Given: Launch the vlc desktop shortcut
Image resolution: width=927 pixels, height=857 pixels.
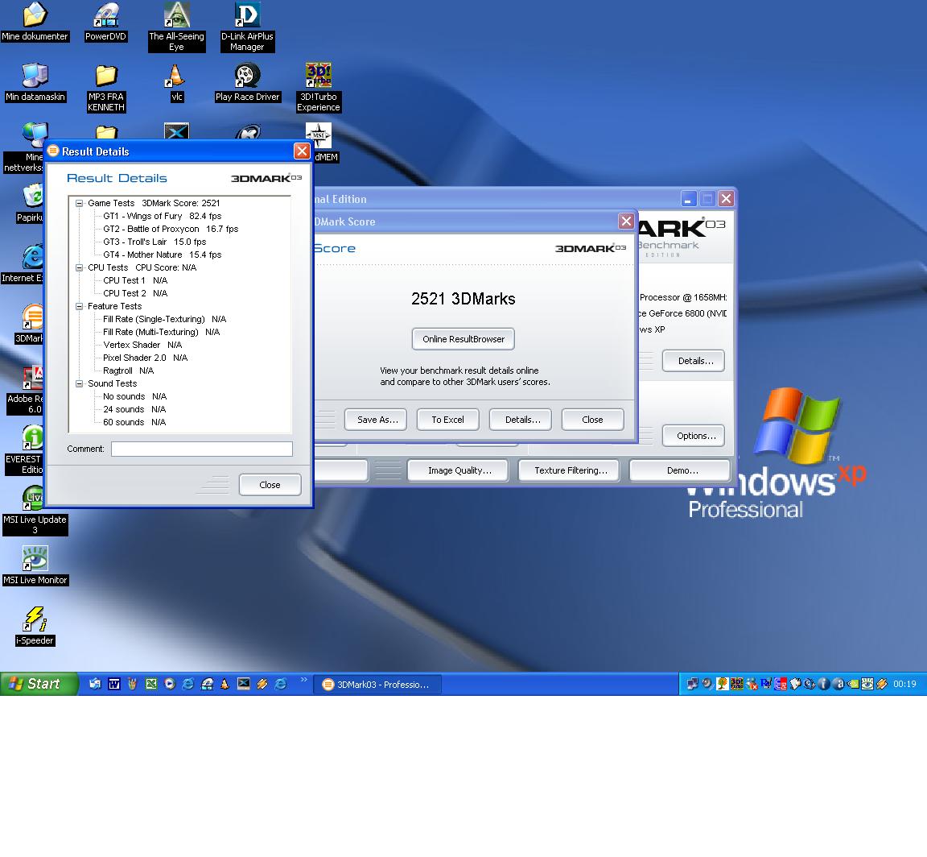Looking at the screenshot, I should click(176, 83).
